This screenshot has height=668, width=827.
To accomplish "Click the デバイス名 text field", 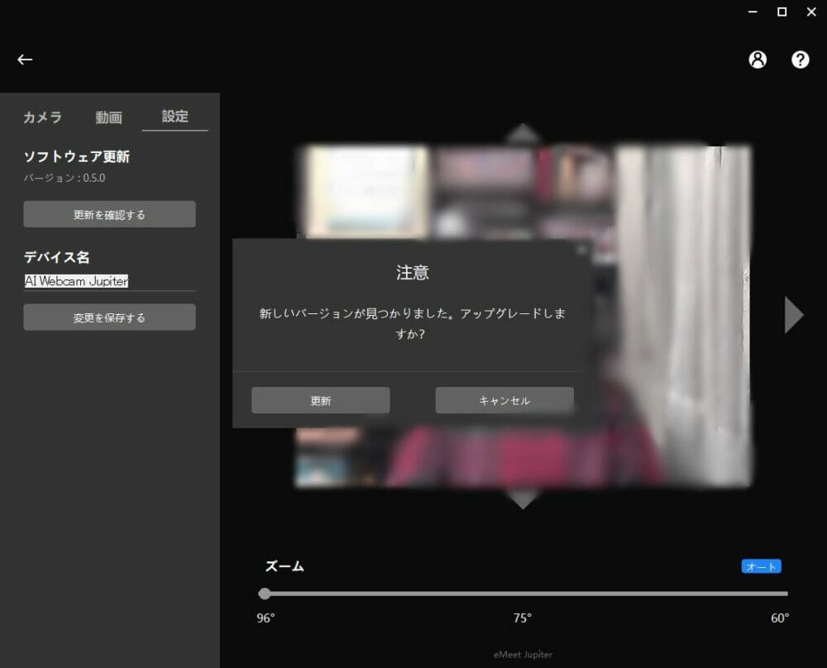I will (109, 281).
